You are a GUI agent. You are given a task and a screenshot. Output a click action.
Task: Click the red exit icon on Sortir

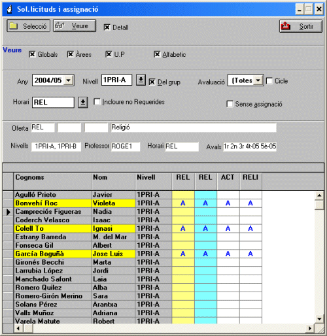coord(286,26)
